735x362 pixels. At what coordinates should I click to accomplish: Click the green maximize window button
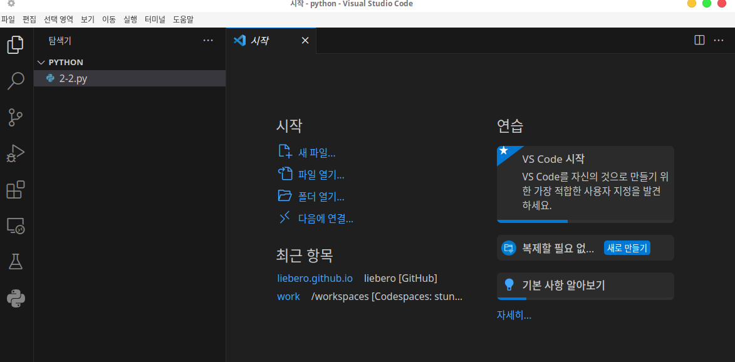click(x=707, y=3)
